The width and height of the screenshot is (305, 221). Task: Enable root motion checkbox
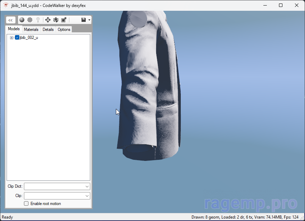coord(26,204)
